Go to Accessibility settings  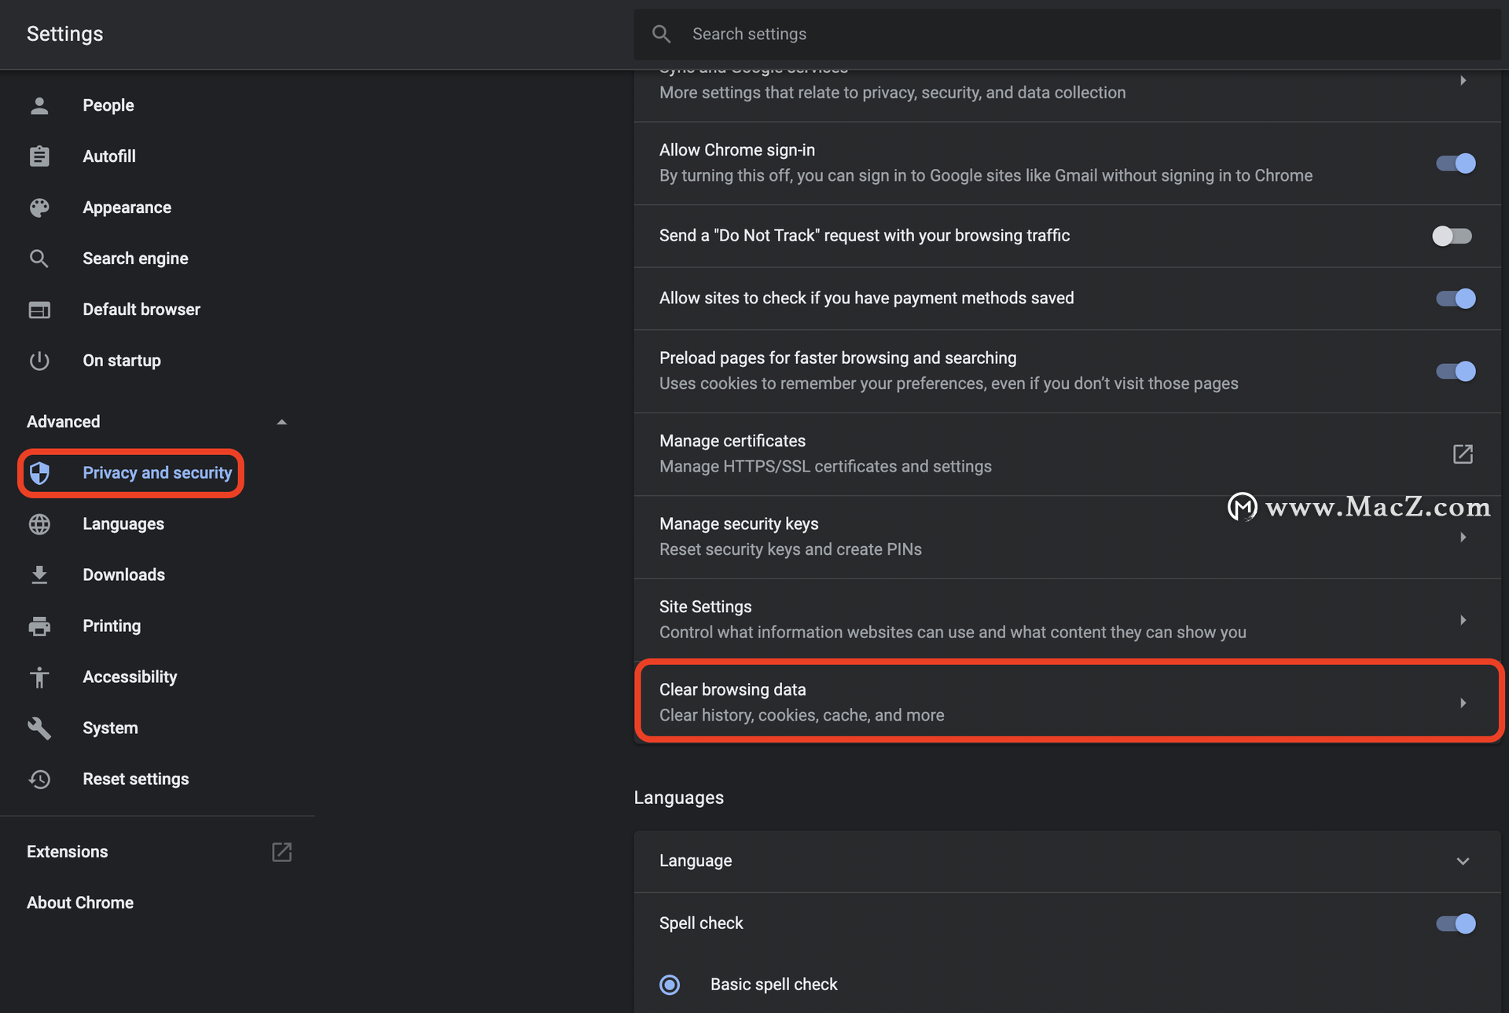[130, 677]
